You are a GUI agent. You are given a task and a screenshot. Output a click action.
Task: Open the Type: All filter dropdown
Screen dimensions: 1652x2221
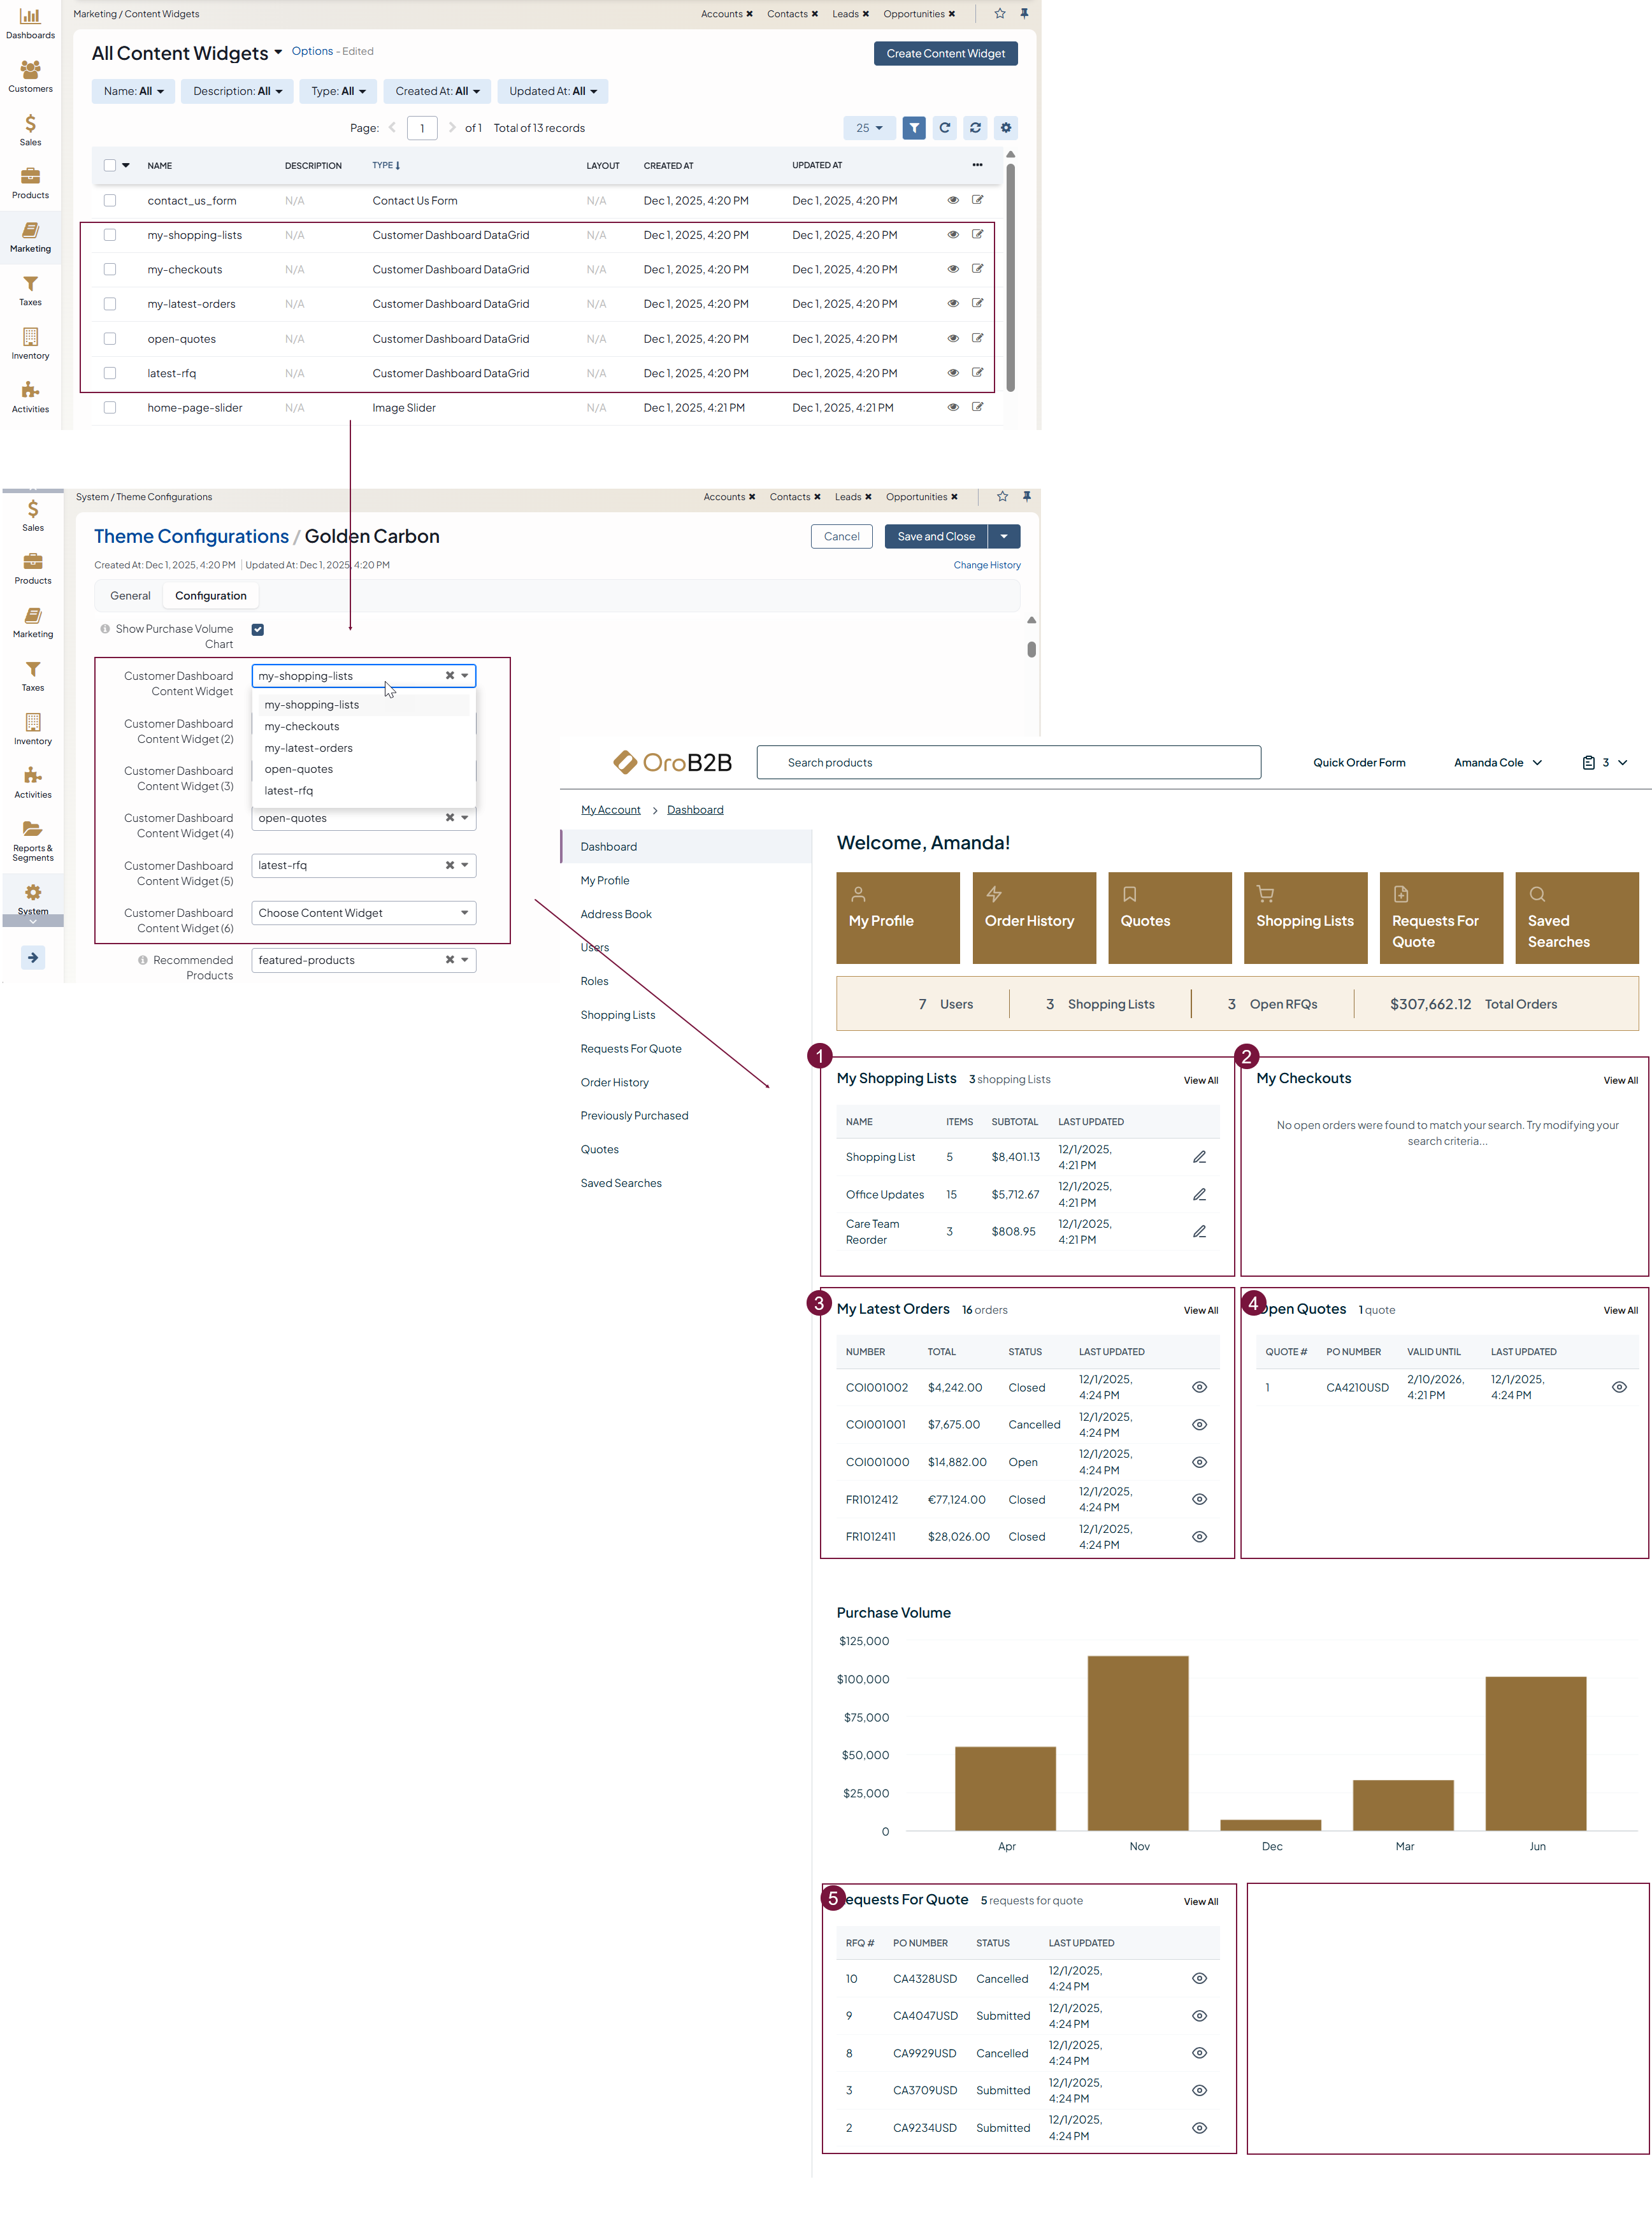click(x=338, y=91)
